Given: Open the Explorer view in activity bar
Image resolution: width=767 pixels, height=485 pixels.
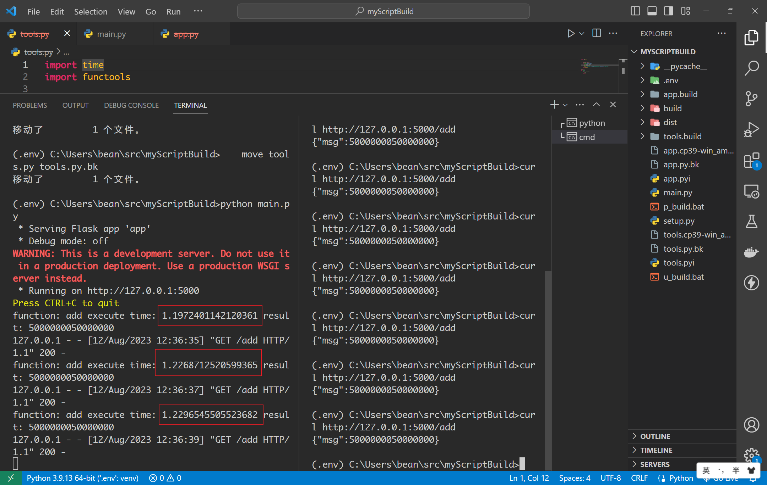Looking at the screenshot, I should [x=751, y=38].
